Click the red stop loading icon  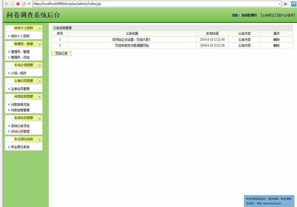coord(18,4)
